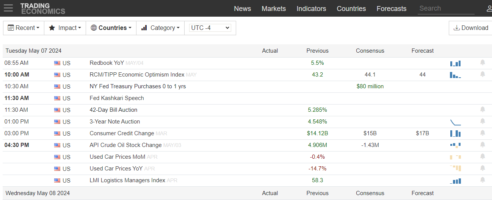Open Used Car Prices YoY link
Screen dimensions: 492x200
click(x=116, y=169)
